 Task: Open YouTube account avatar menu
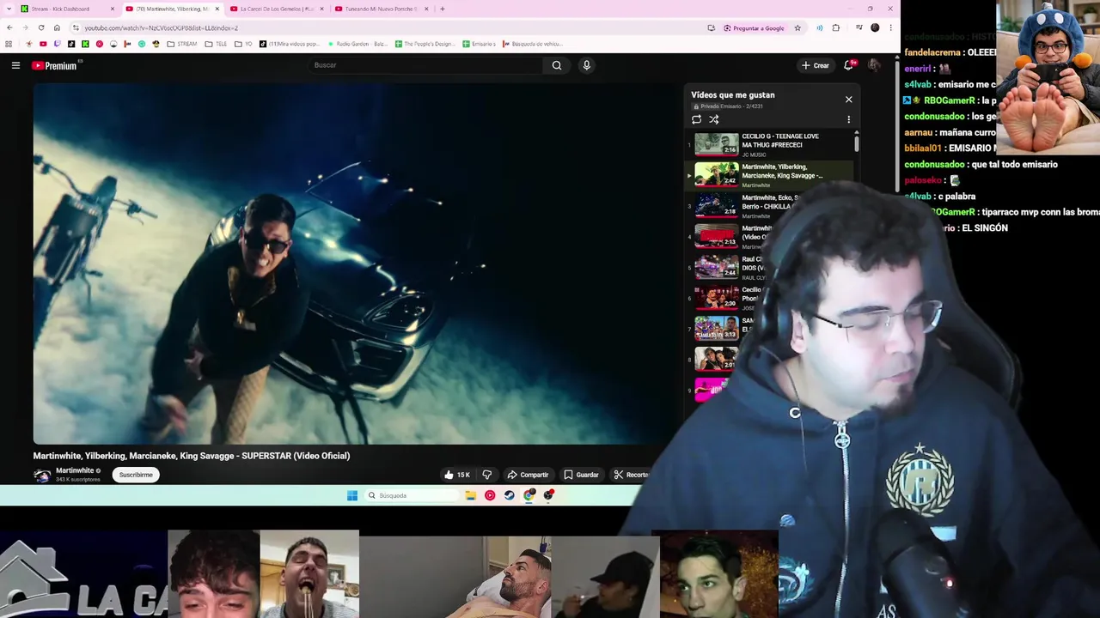pos(874,65)
